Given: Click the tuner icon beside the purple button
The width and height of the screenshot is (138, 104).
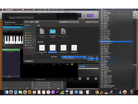Looking at the screenshot, I should point(84,16).
